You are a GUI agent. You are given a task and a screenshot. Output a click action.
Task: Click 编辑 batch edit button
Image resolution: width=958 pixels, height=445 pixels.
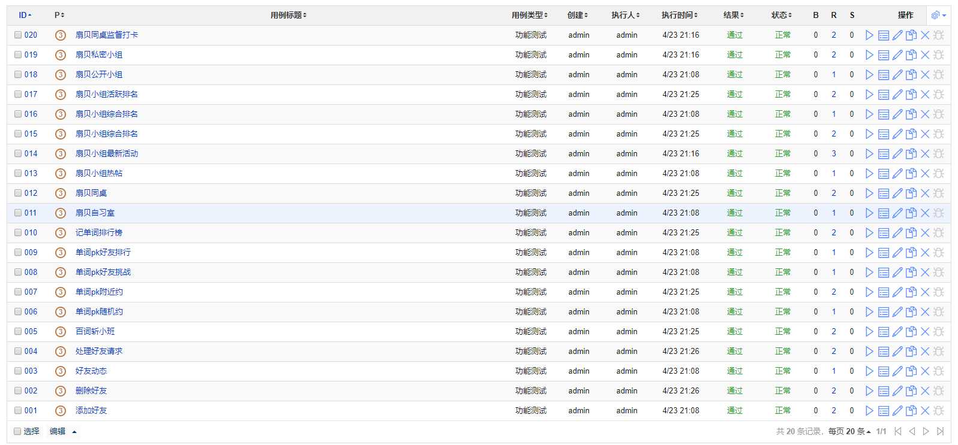coord(58,431)
